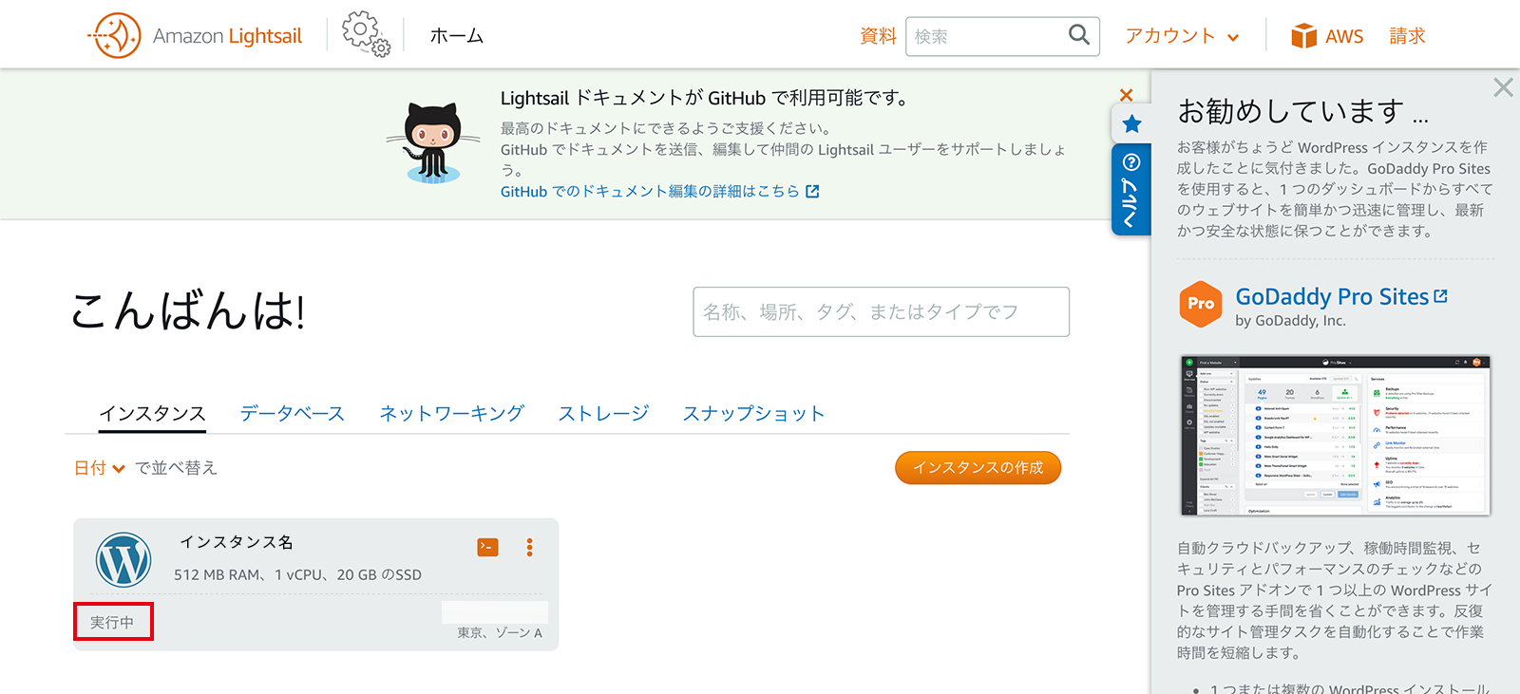Open the instance three-dot actions menu
Viewport: 1520px width, 694px height.
pyautogui.click(x=529, y=547)
